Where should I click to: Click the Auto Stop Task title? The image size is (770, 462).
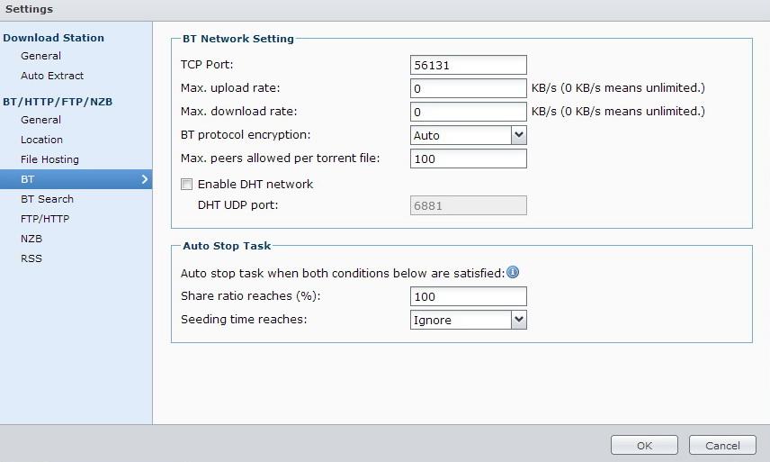(227, 246)
